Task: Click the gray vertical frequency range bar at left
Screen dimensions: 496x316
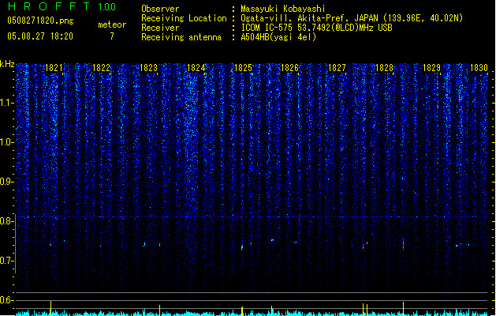Action: (x=15, y=243)
